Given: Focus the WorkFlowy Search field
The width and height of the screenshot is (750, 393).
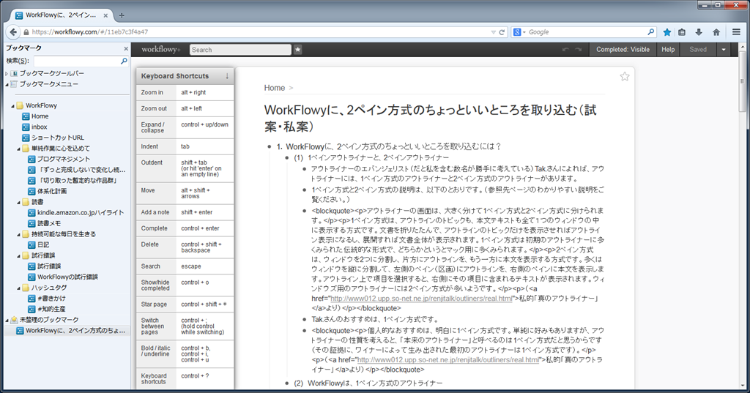Looking at the screenshot, I should (x=240, y=49).
